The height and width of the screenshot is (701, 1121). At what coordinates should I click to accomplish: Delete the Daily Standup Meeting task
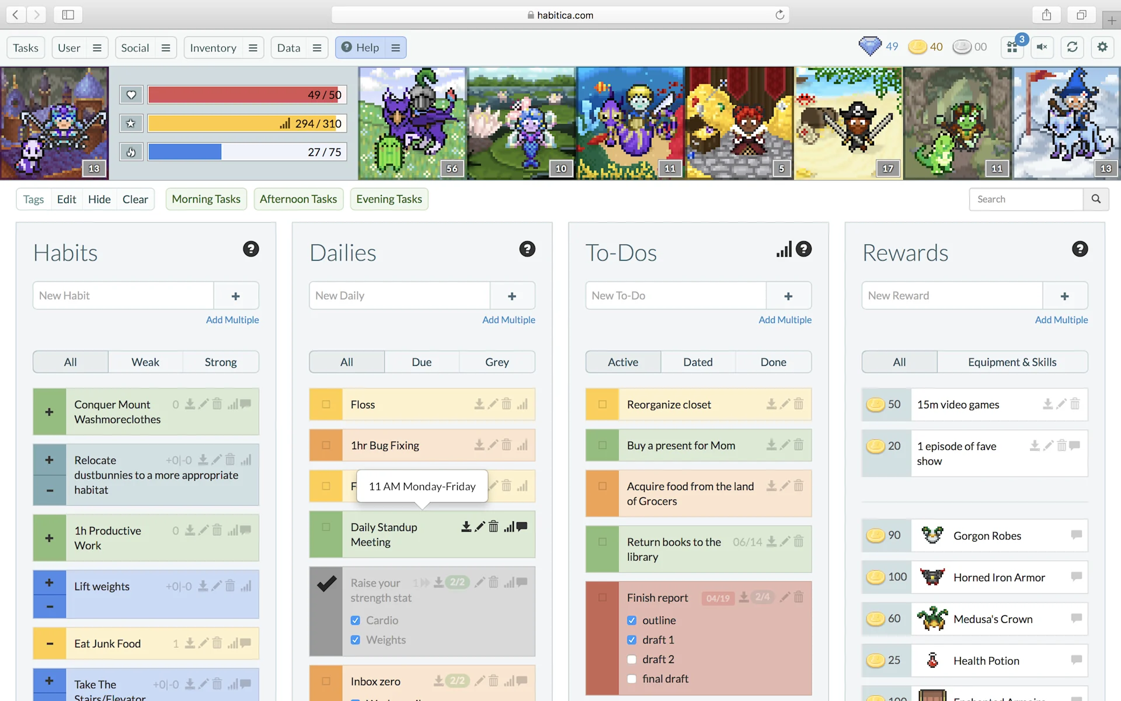pos(493,527)
